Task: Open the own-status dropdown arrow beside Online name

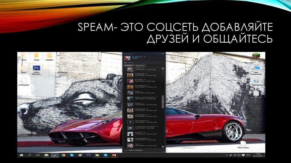Action: point(144,57)
